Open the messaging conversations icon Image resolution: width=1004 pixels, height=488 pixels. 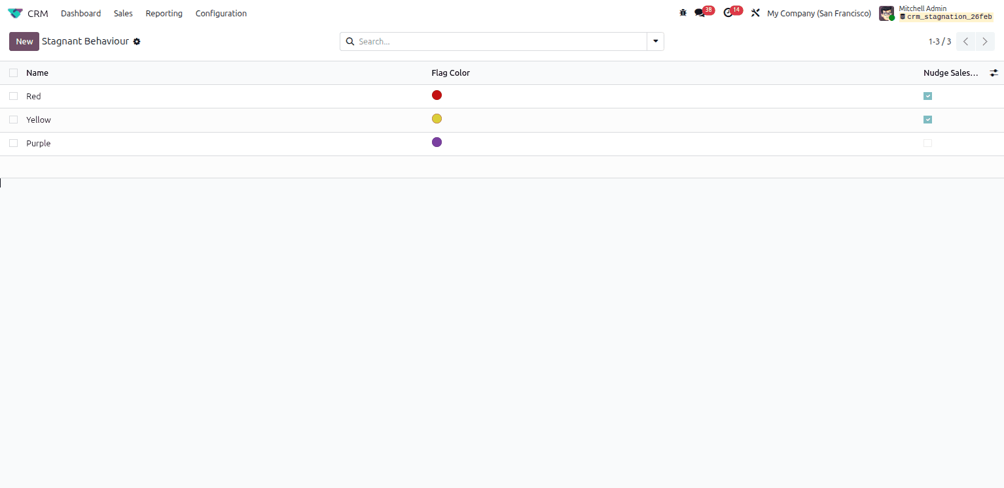[700, 13]
